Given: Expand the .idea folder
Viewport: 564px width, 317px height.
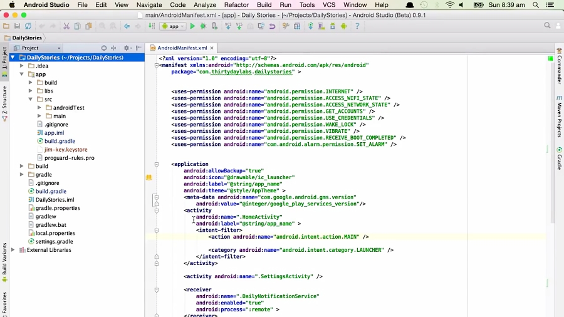Looking at the screenshot, I should point(21,66).
